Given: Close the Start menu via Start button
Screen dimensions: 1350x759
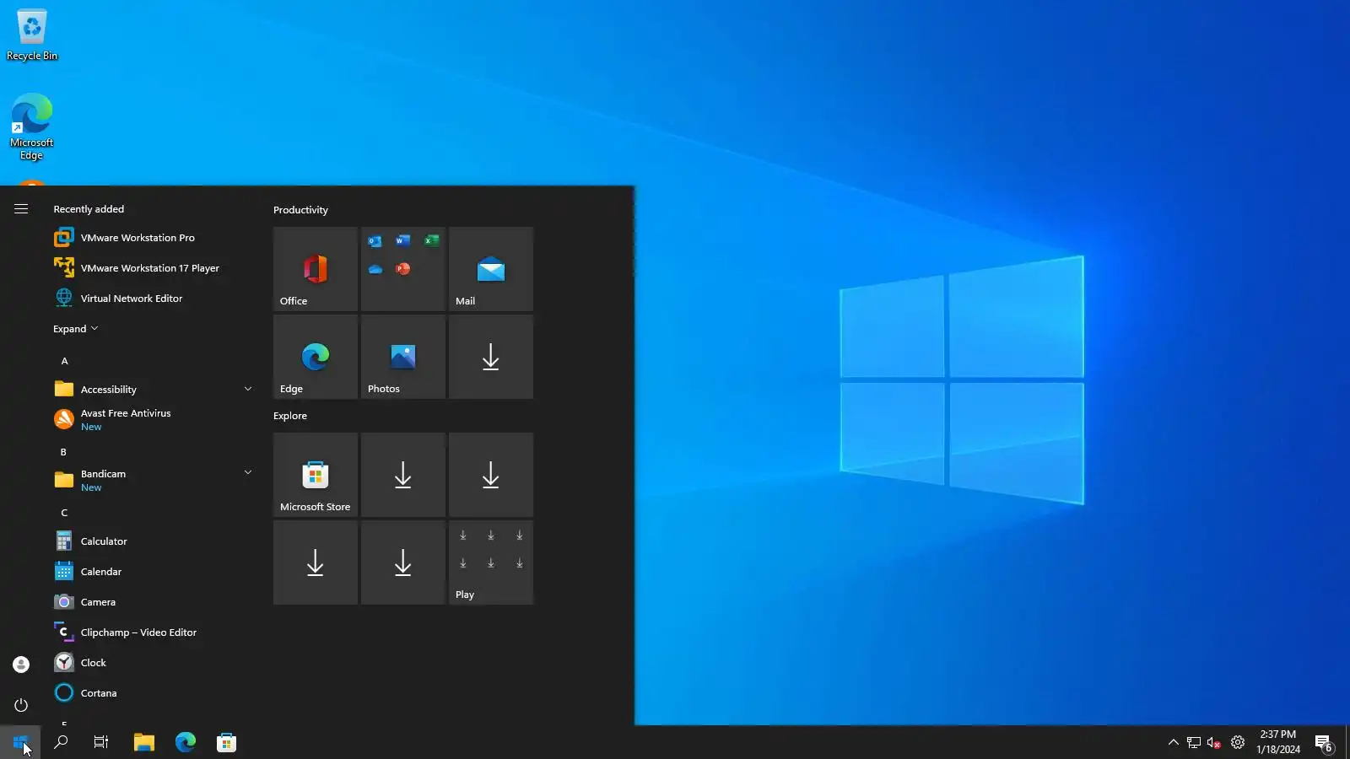Looking at the screenshot, I should 20,742.
